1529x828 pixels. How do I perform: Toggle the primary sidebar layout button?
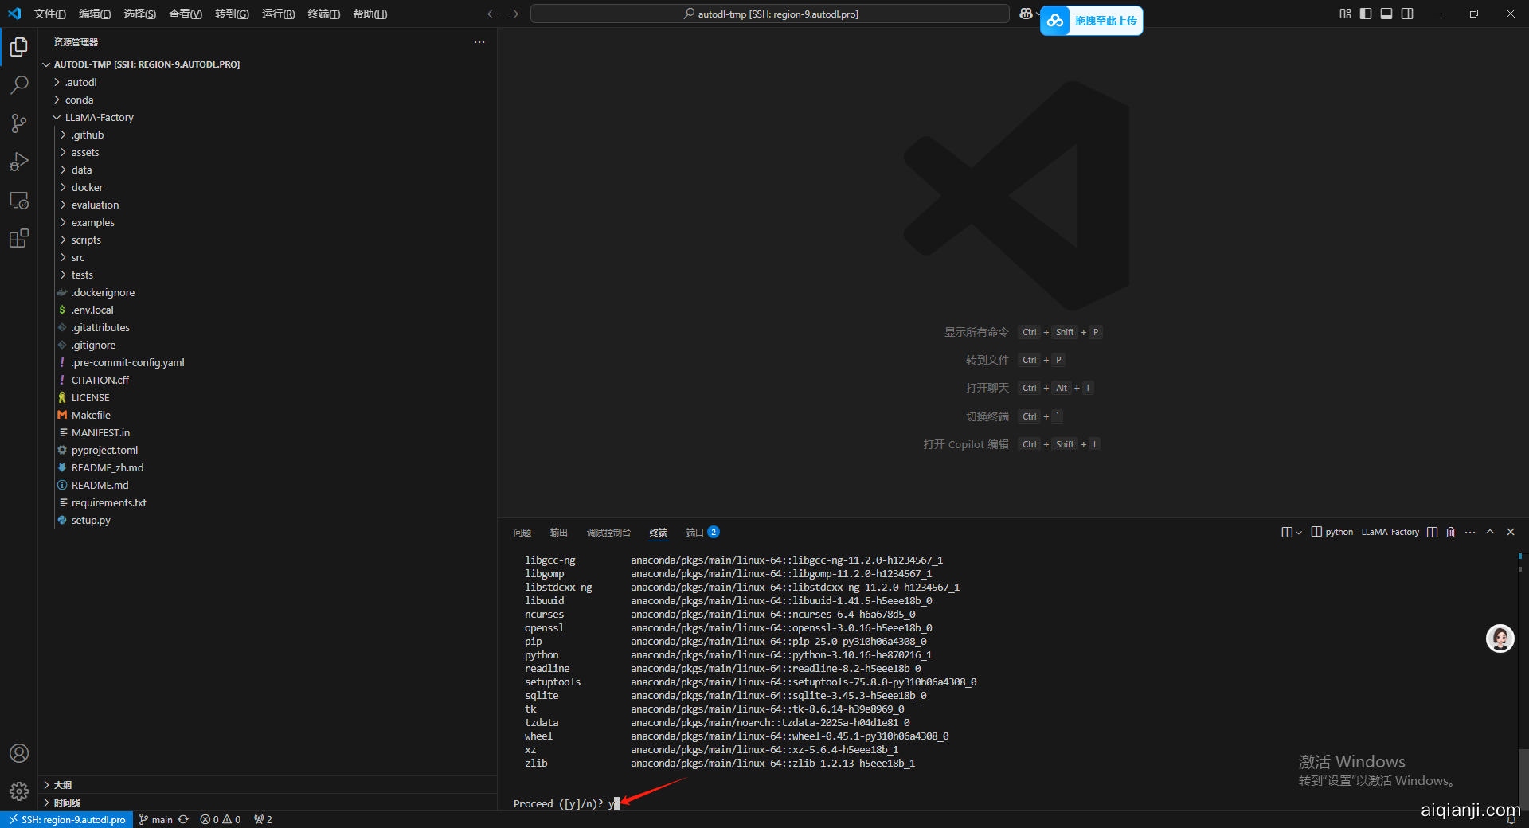(x=1366, y=14)
